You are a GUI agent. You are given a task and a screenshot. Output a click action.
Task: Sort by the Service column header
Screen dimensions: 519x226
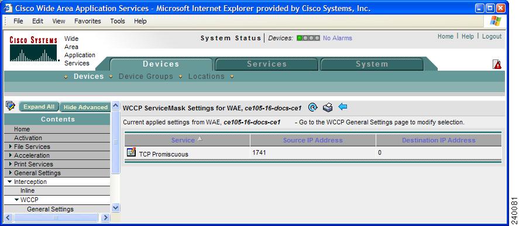pyautogui.click(x=183, y=140)
